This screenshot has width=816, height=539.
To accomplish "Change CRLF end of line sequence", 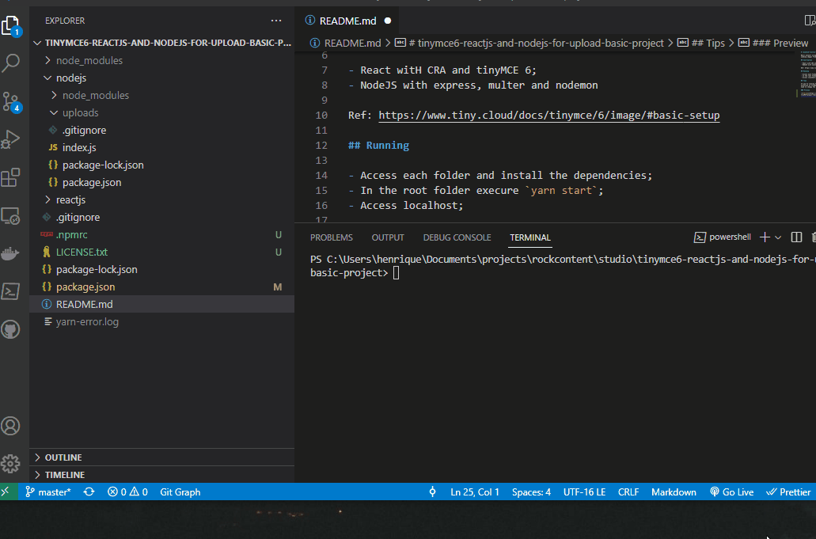I will 628,492.
